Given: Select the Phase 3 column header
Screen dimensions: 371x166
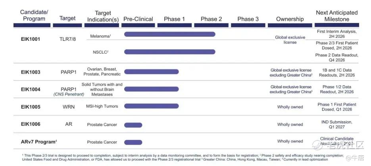Looking at the screenshot, I should pos(248,19).
